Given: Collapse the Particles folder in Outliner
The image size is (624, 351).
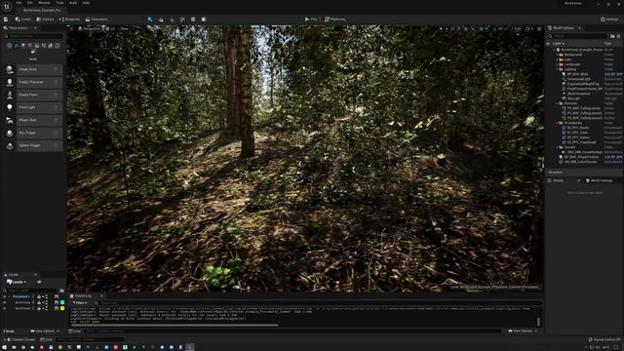Looking at the screenshot, I should point(557,103).
